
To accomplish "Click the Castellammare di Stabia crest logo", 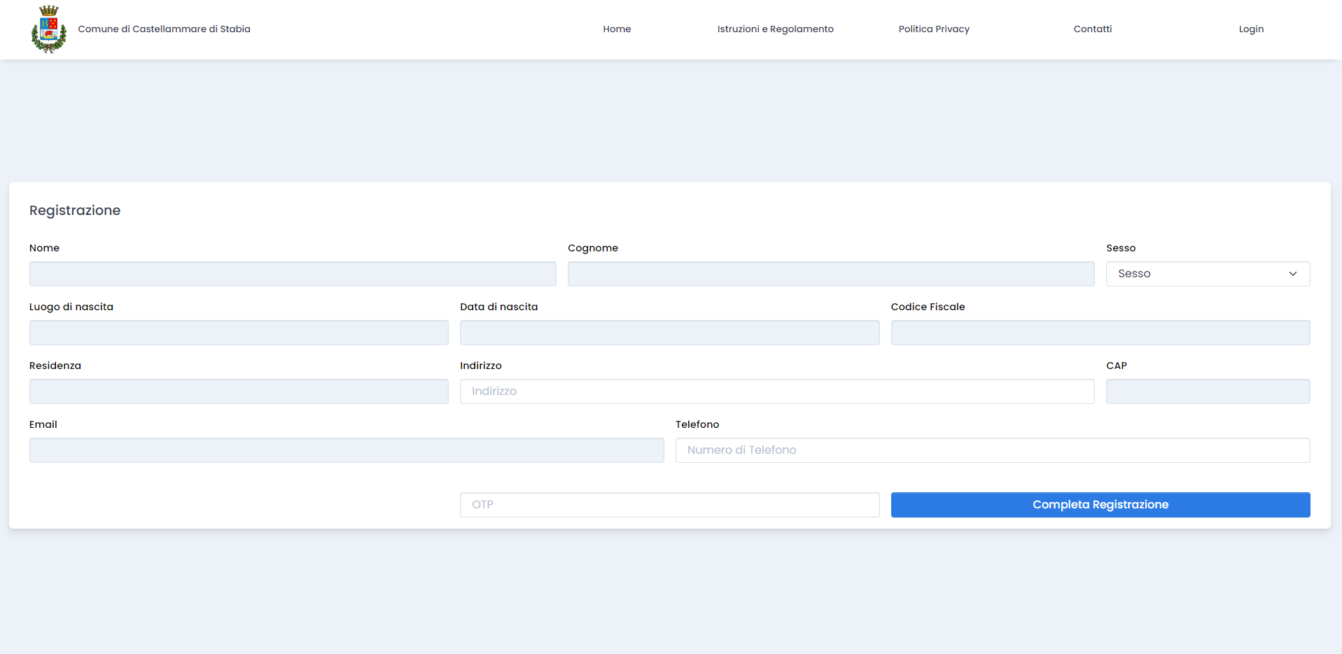I will [49, 29].
